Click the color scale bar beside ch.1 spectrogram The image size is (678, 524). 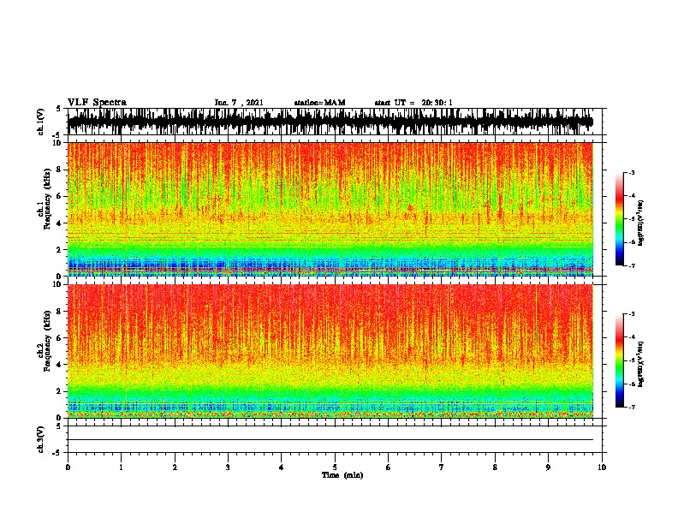click(620, 219)
